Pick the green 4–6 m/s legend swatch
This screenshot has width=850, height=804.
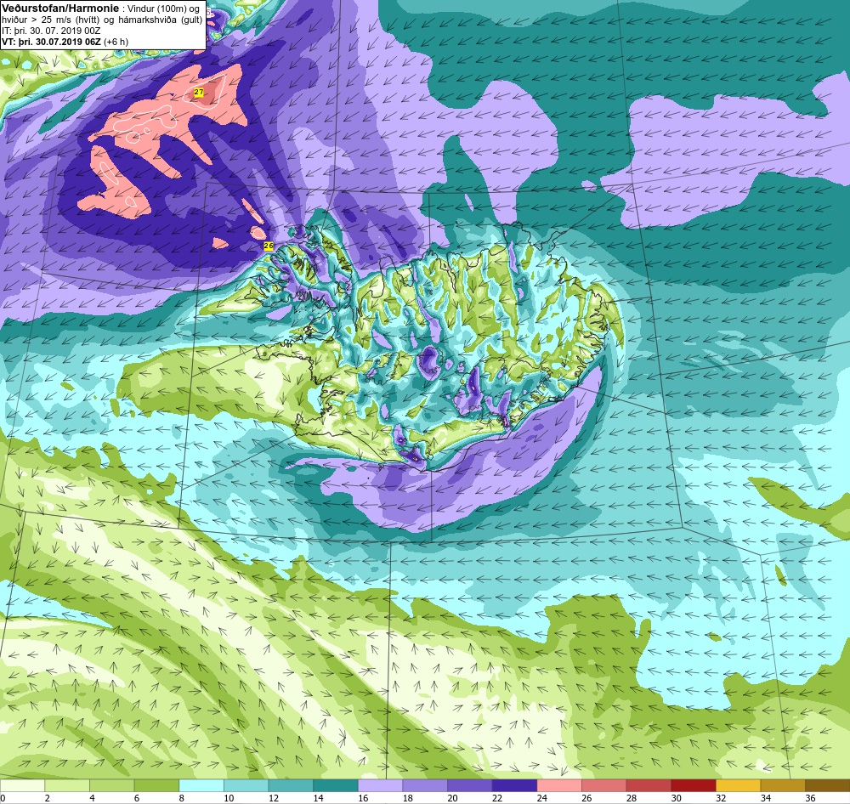[111, 785]
